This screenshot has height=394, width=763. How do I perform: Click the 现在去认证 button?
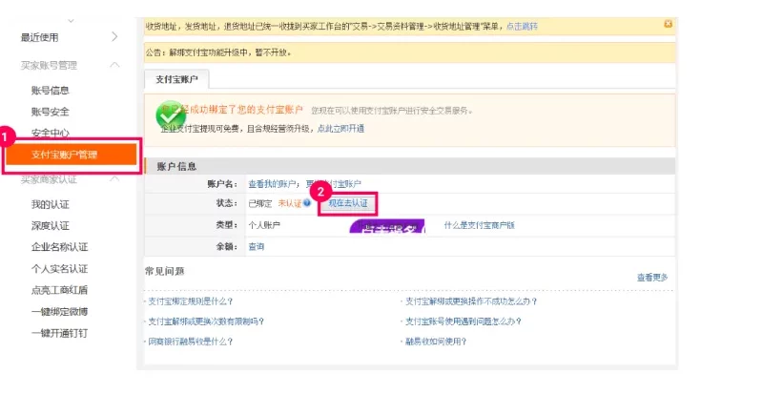(x=347, y=203)
